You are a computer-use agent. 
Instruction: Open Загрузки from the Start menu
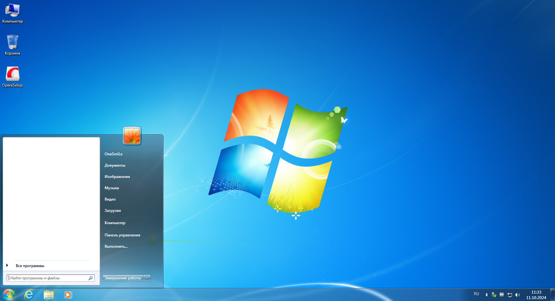coord(112,211)
